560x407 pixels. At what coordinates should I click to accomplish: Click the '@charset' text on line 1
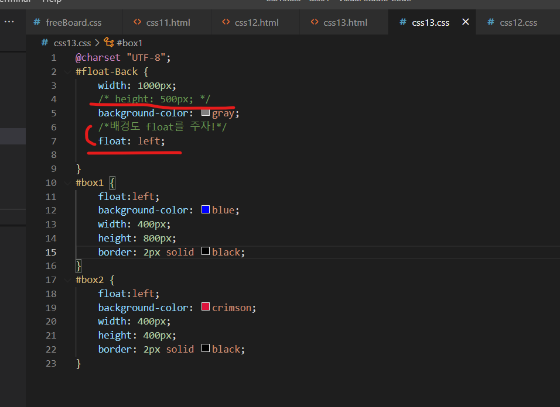click(x=98, y=58)
